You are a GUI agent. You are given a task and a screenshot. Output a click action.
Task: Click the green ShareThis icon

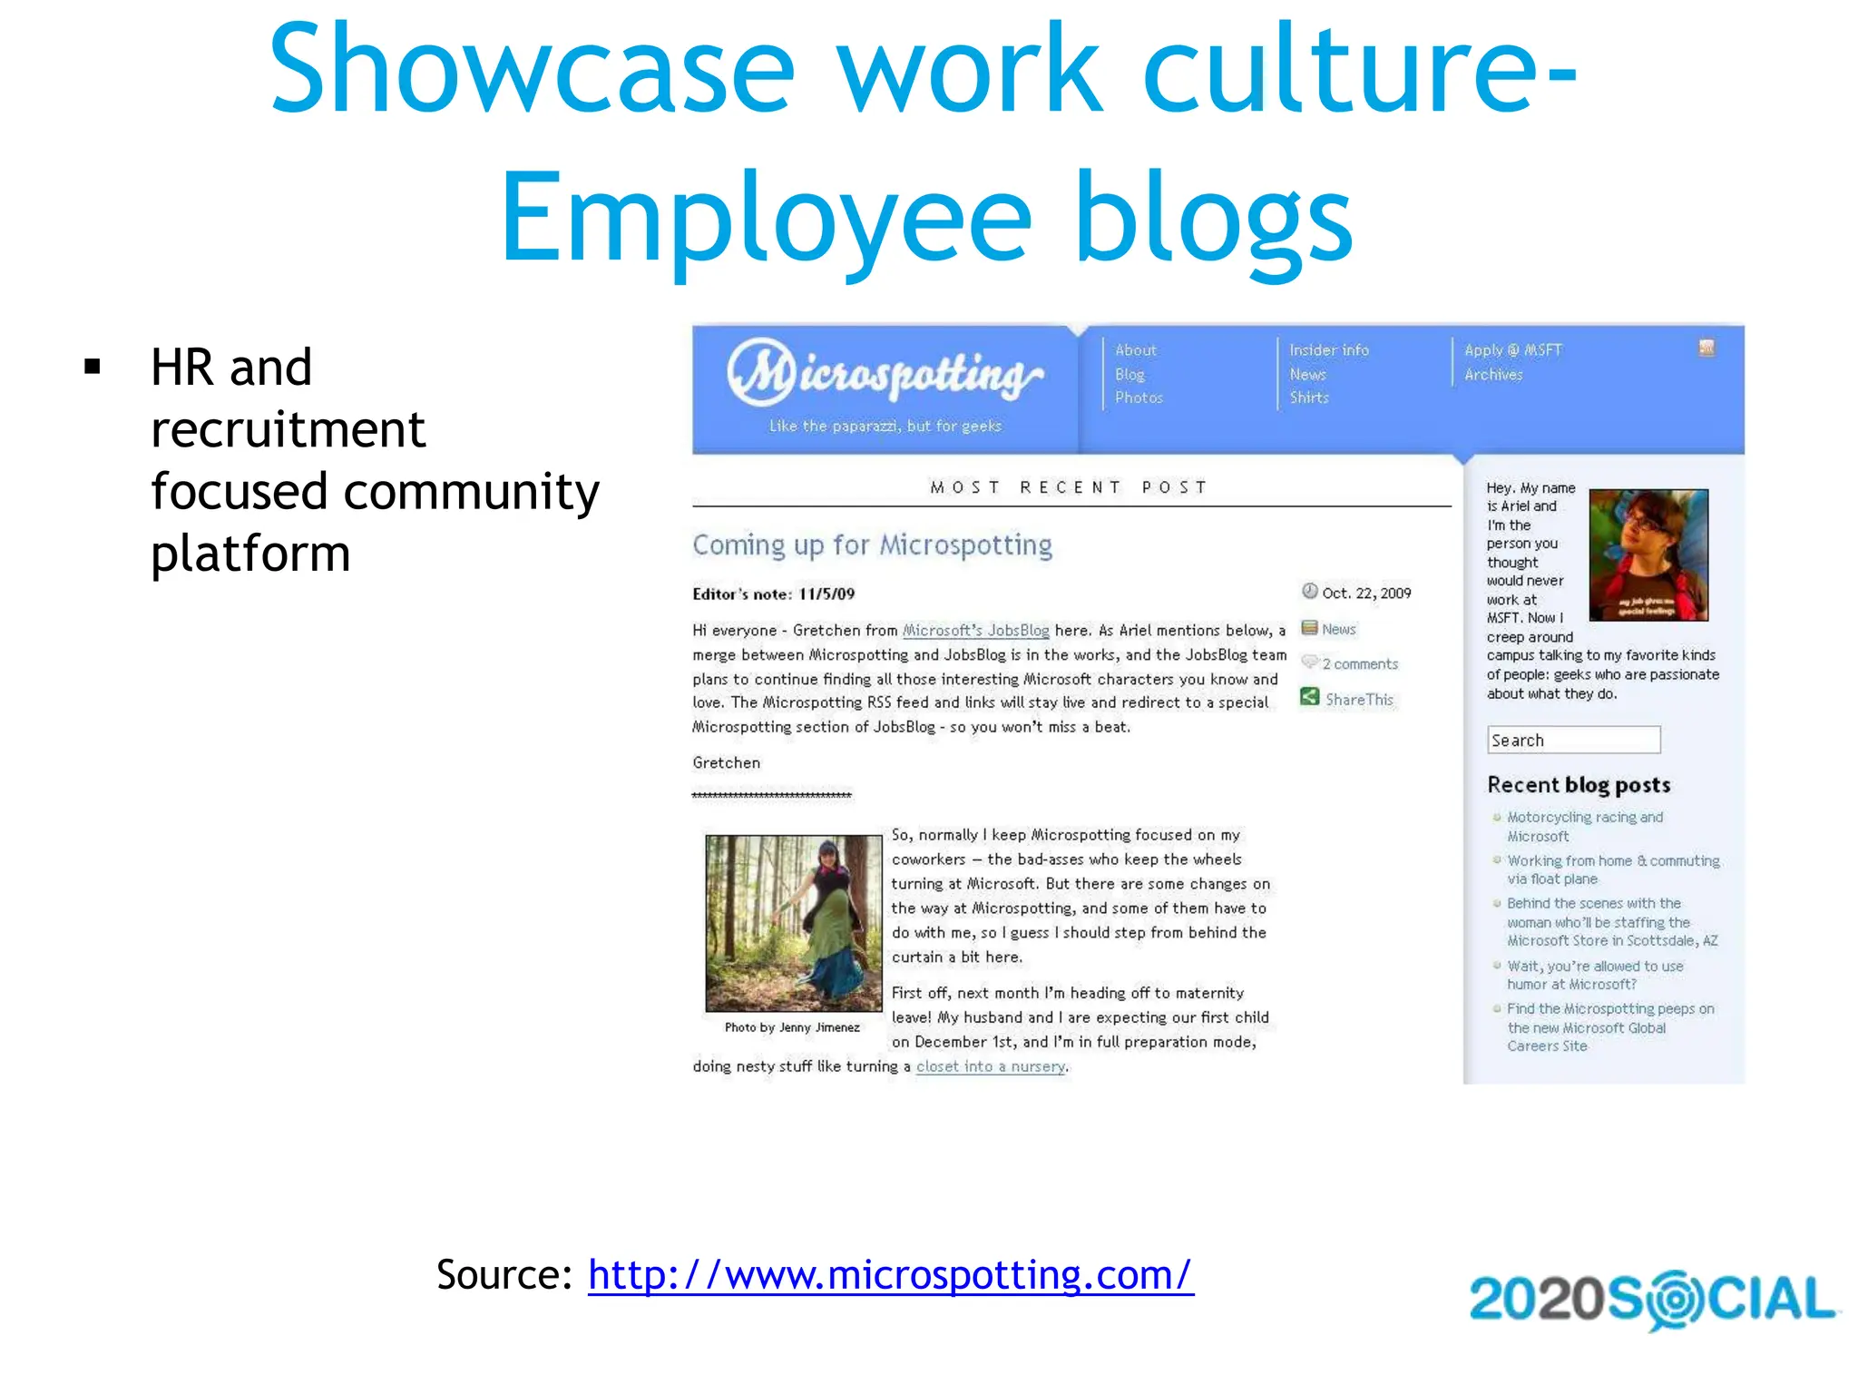tap(1309, 697)
